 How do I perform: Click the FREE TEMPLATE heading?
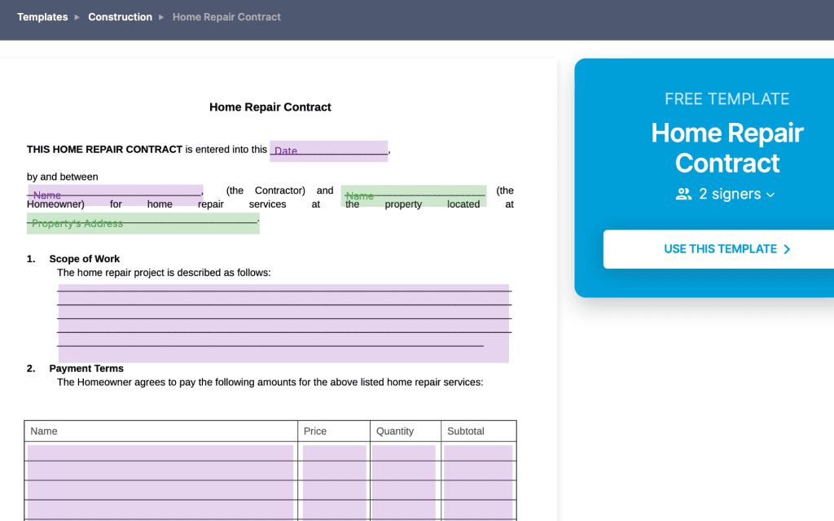click(726, 99)
